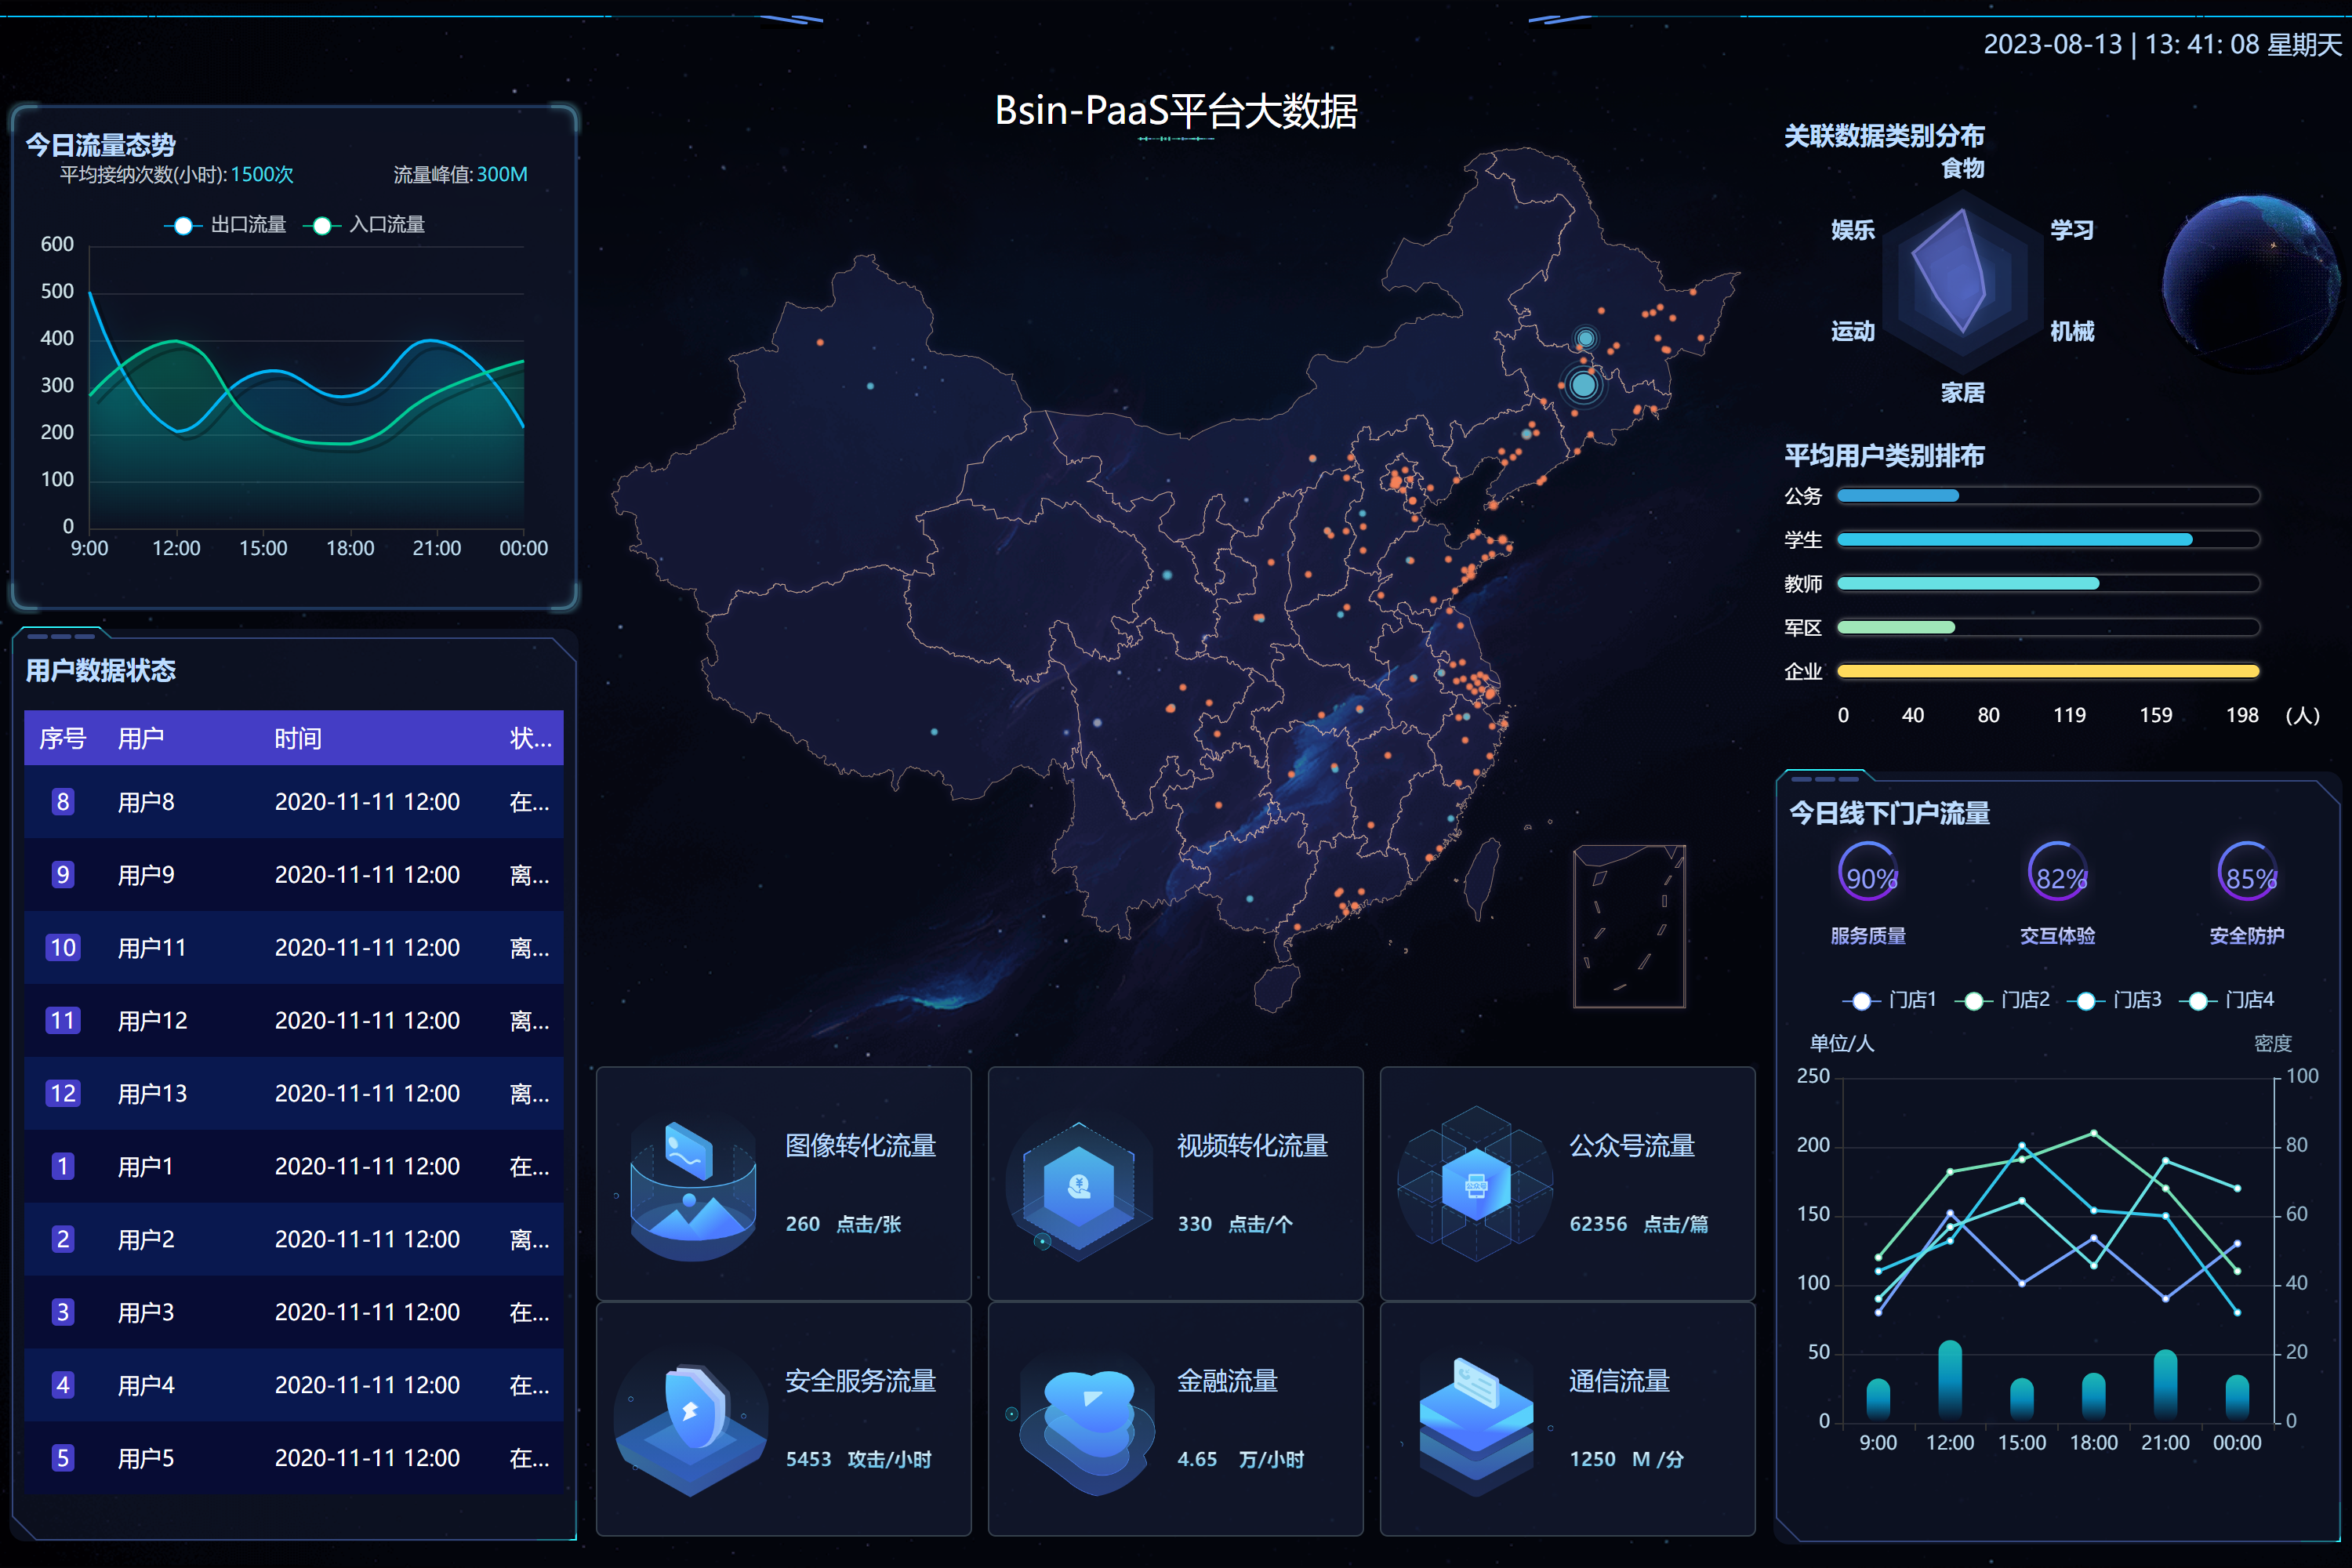
Task: Click the radar label 机械
Action: (x=2072, y=331)
